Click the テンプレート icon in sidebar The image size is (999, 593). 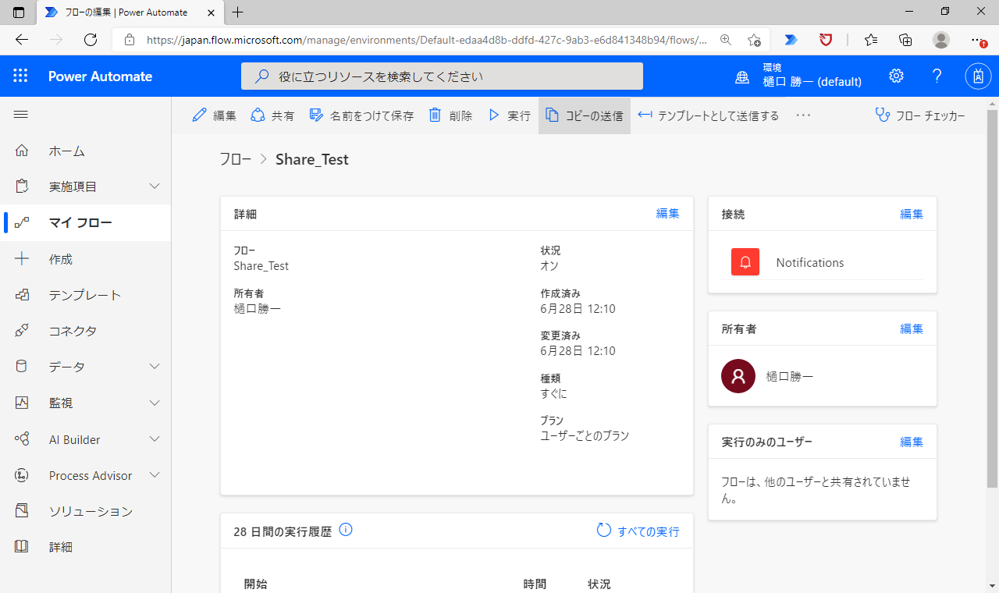pos(22,295)
